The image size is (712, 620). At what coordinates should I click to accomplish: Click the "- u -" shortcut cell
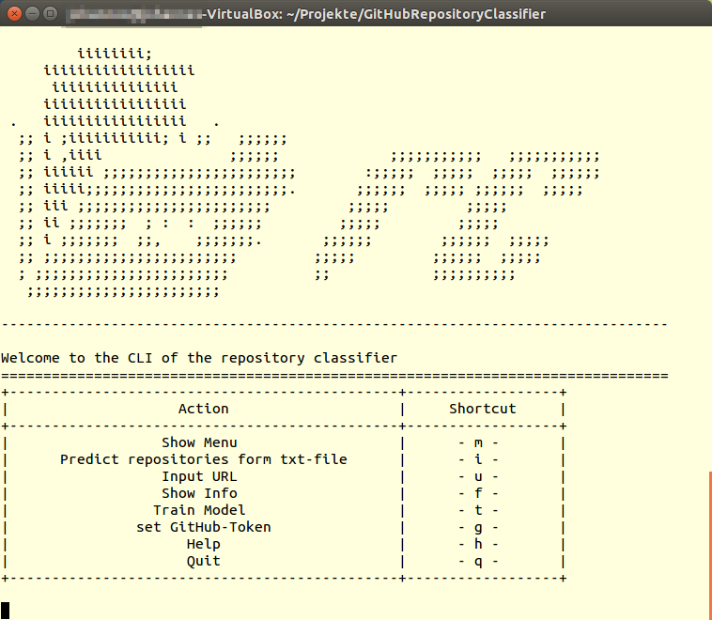478,476
